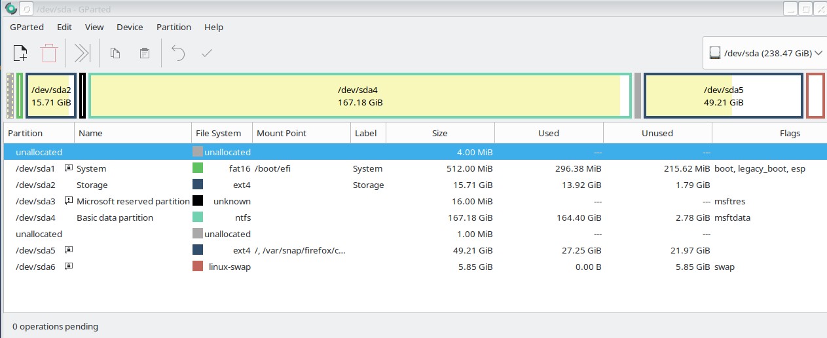Image resolution: width=827 pixels, height=338 pixels.
Task: Click the Apply all operations checkmark
Action: tap(207, 53)
